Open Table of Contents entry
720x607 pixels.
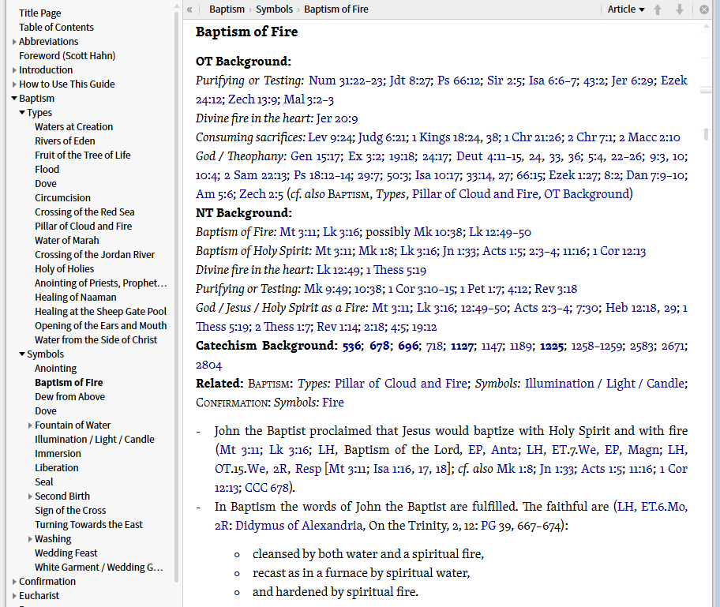(56, 28)
